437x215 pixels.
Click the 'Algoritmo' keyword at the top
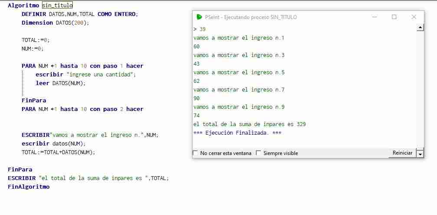[23, 5]
